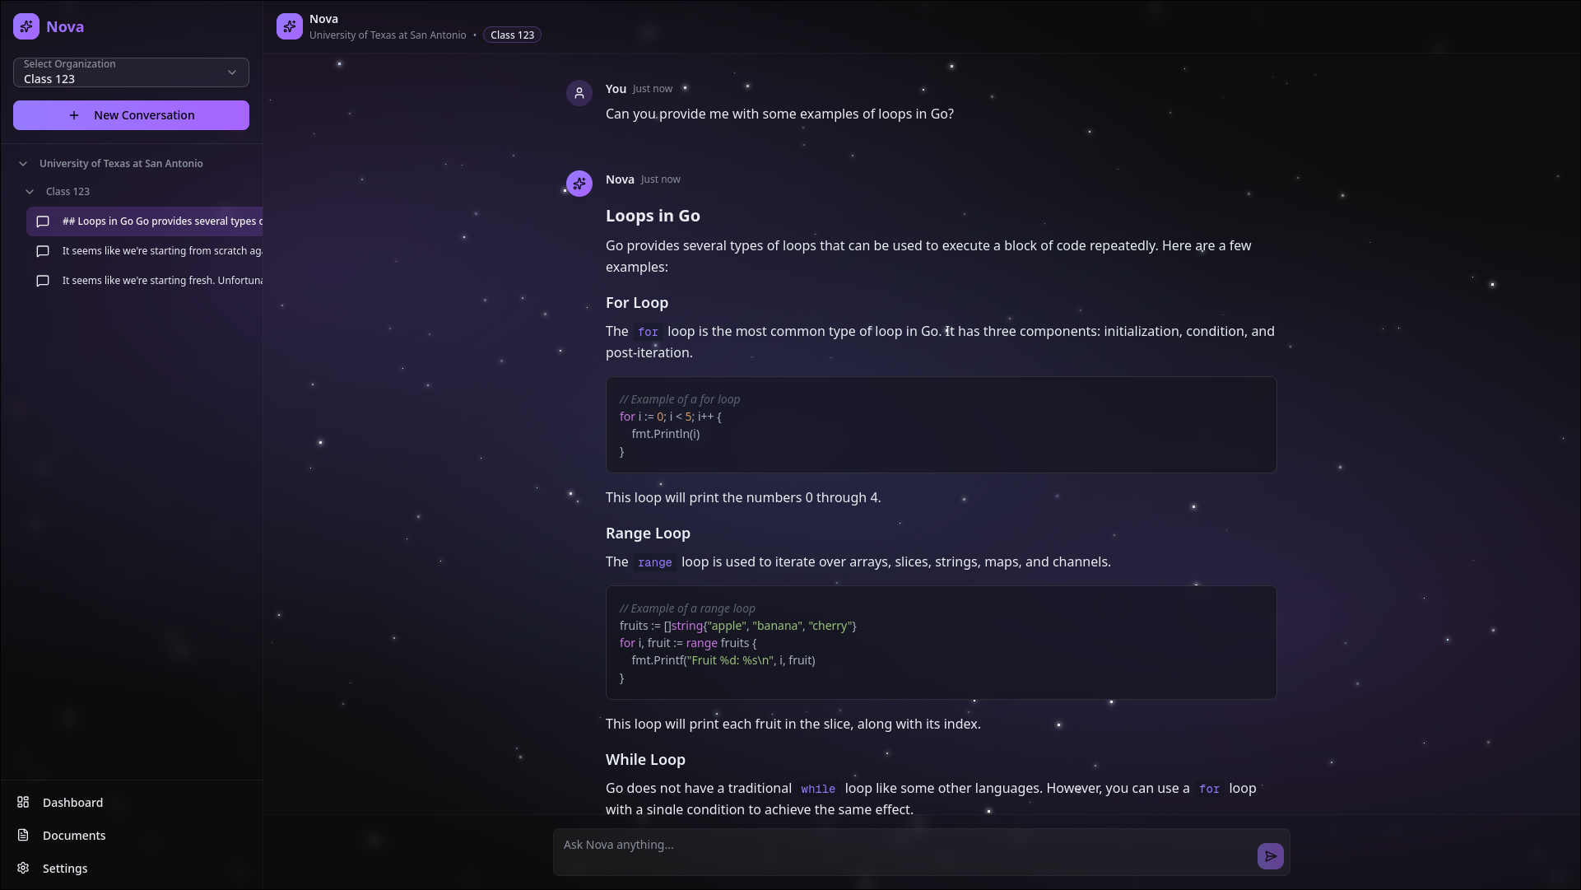Image resolution: width=1581 pixels, height=890 pixels.
Task: Start a New Conversation
Action: tap(131, 115)
